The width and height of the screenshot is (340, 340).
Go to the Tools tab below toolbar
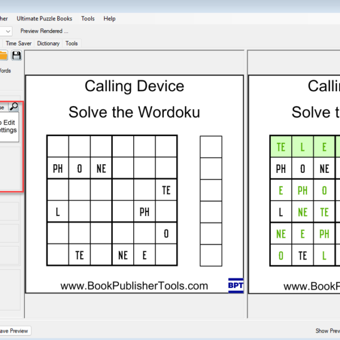[71, 43]
